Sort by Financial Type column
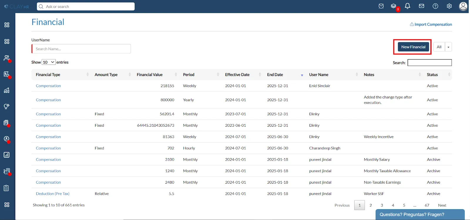Image resolution: width=470 pixels, height=220 pixels. point(61,75)
